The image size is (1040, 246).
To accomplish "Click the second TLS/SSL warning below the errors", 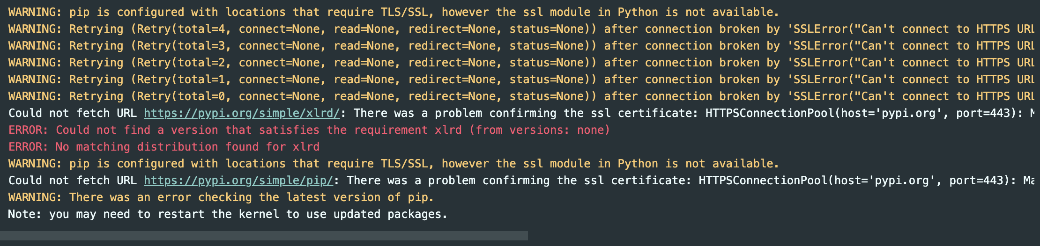I will [x=394, y=164].
